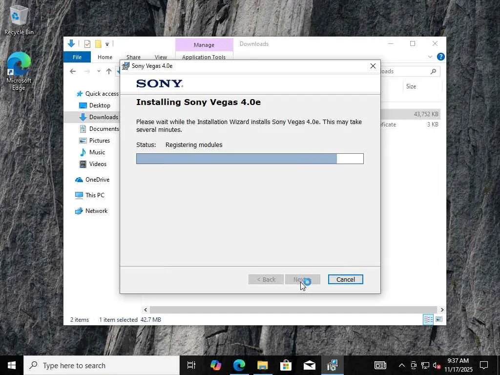Click Properties icon in quick access toolbar
This screenshot has width=500, height=375.
click(87, 44)
